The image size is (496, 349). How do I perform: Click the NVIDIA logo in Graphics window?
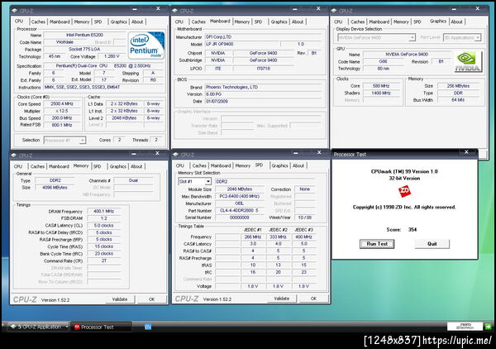(x=468, y=61)
